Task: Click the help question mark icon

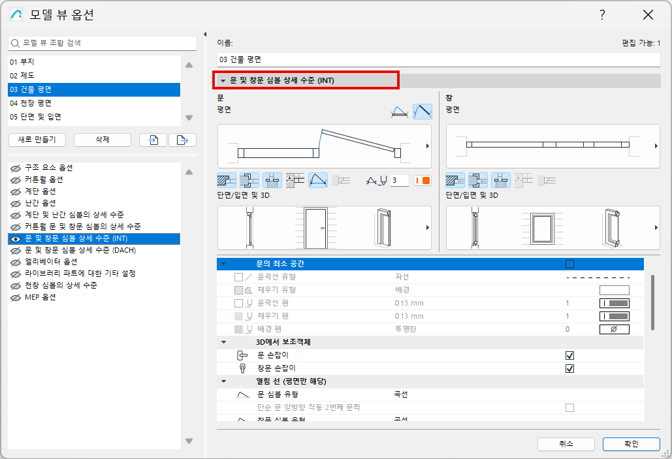Action: 602,15
